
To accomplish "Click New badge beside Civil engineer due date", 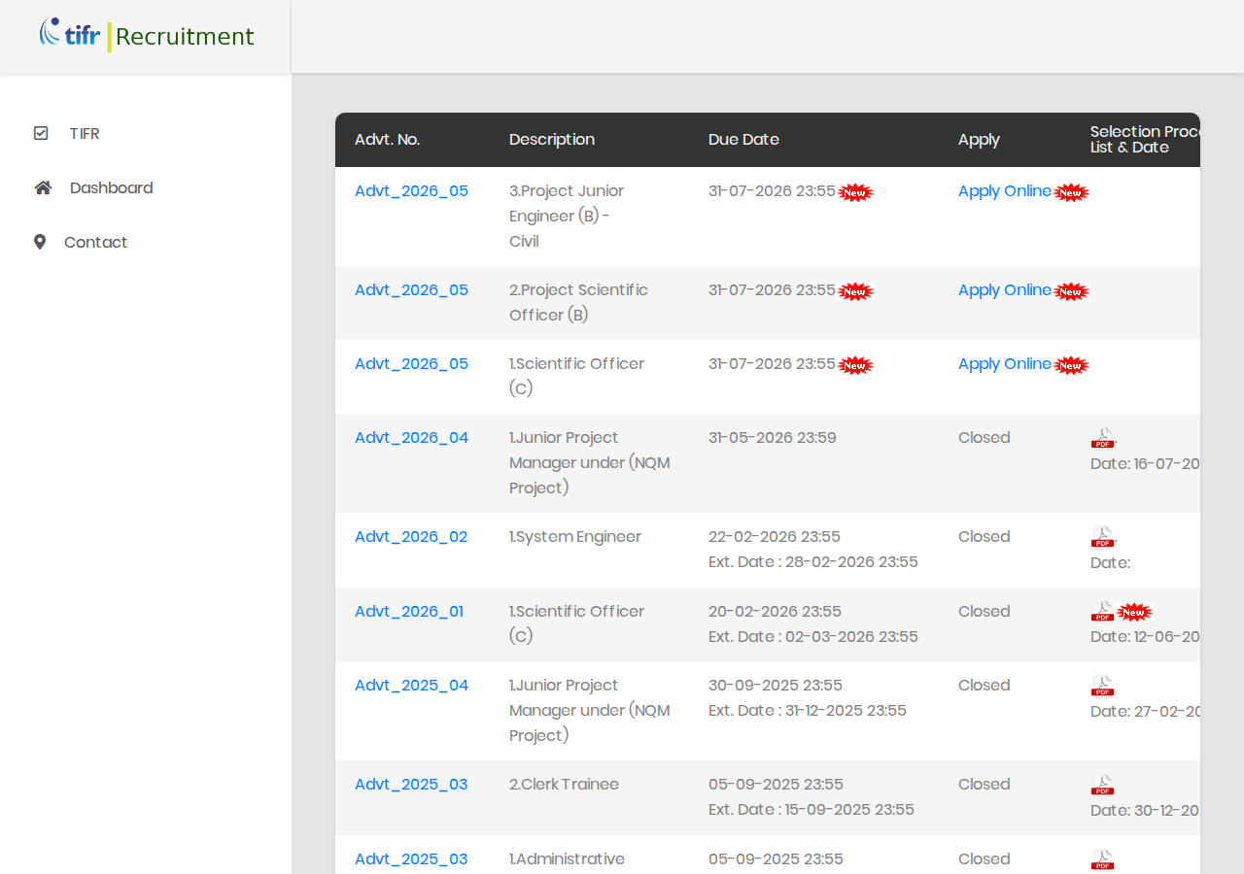I will pos(855,192).
